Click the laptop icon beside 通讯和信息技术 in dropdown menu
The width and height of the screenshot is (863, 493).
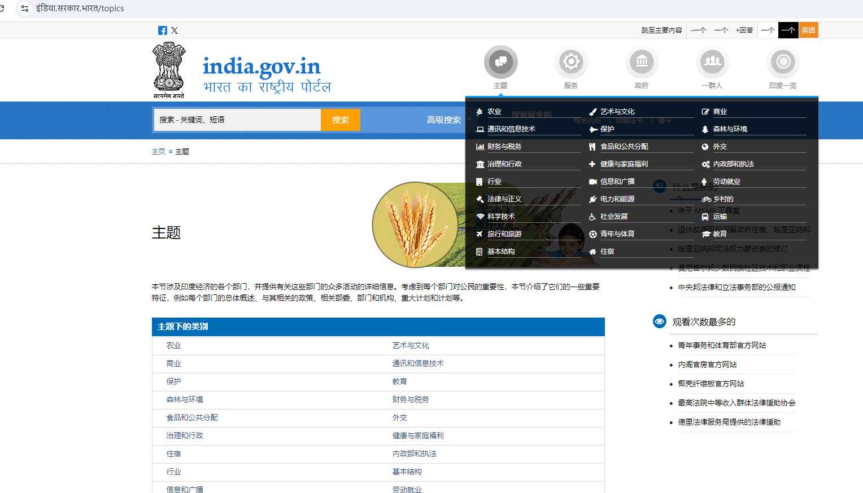(x=480, y=129)
